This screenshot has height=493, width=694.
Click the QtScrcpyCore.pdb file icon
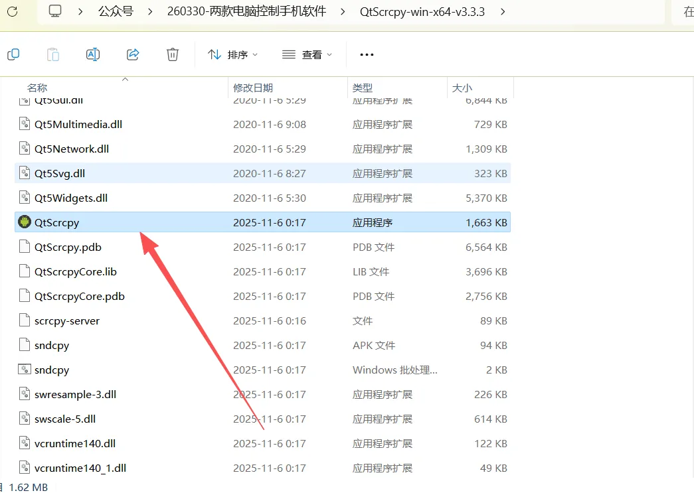coord(25,295)
